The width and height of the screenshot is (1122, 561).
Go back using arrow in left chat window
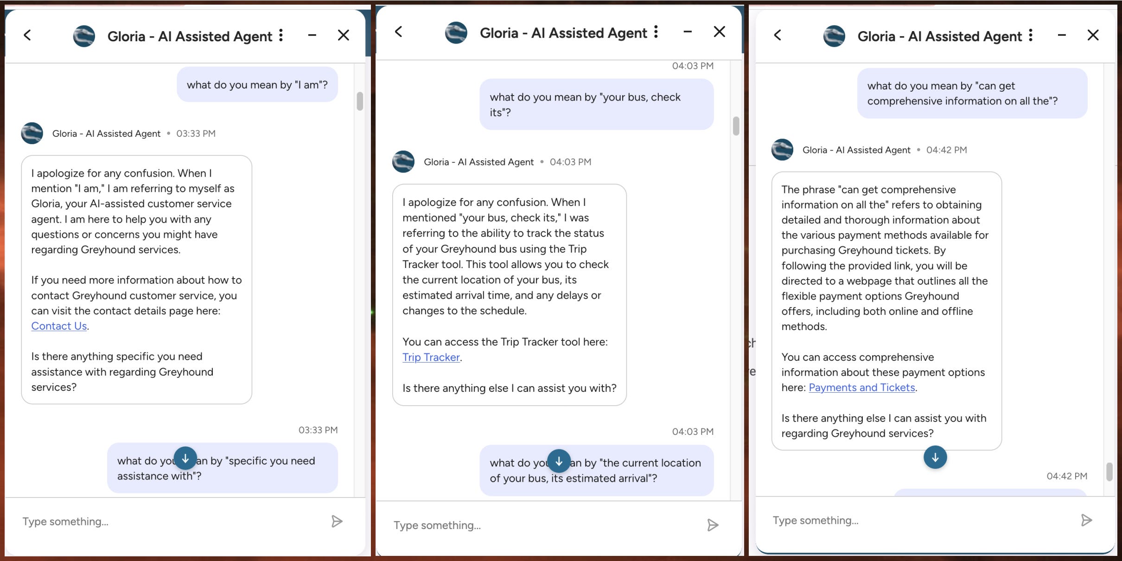27,35
